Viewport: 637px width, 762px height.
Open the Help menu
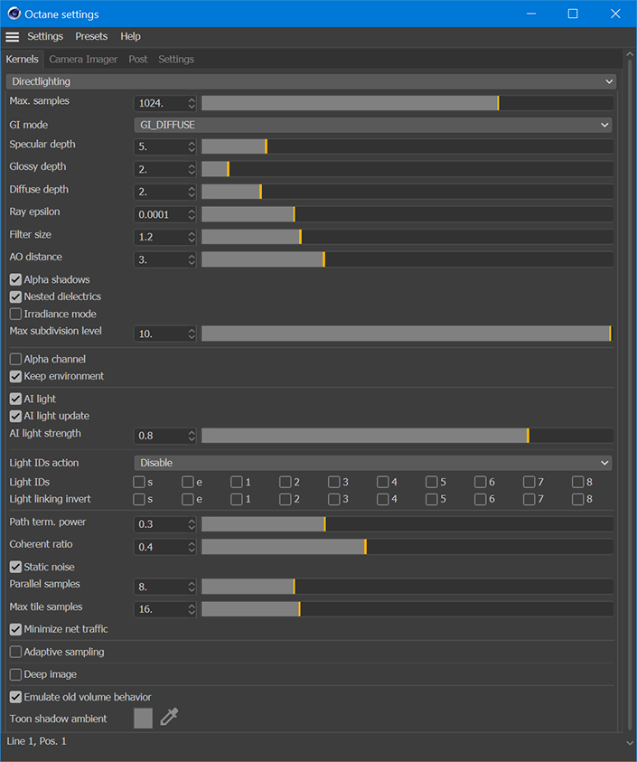click(130, 37)
